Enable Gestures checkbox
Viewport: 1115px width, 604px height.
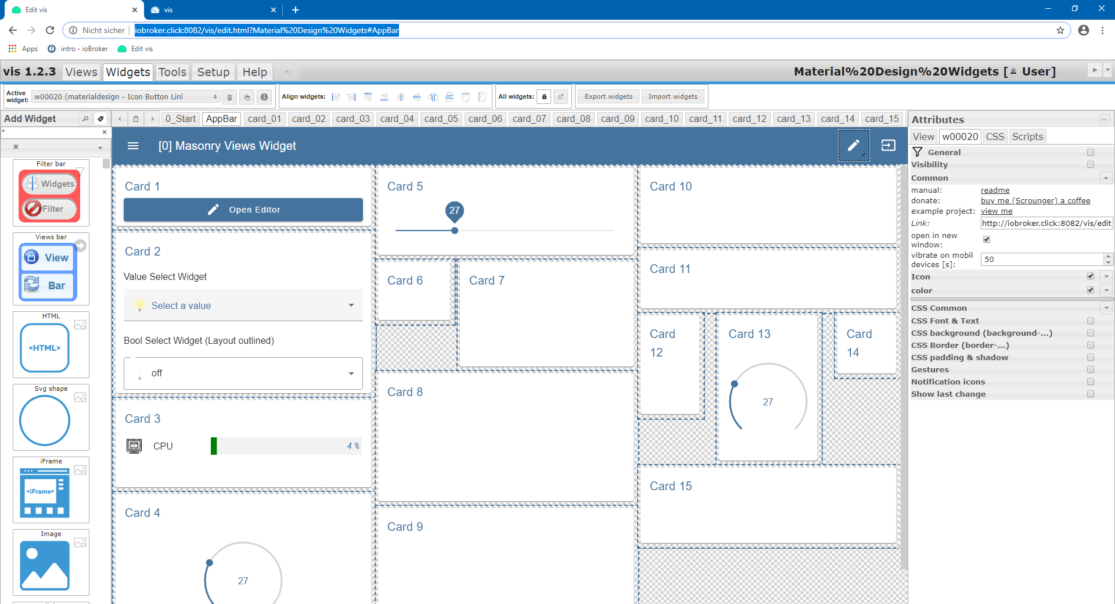click(x=1091, y=369)
